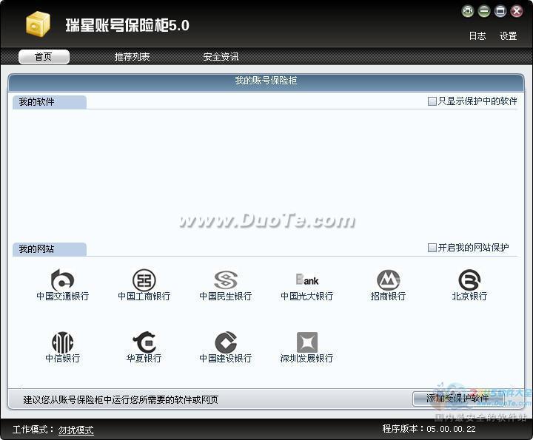Click the 添加受保护软件 button

pyautogui.click(x=458, y=399)
